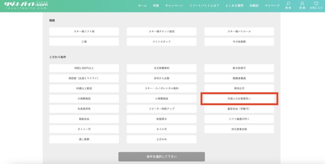This screenshot has width=325, height=164.
Task: Click the リゾートバイト.com logo
Action: tap(25, 5)
